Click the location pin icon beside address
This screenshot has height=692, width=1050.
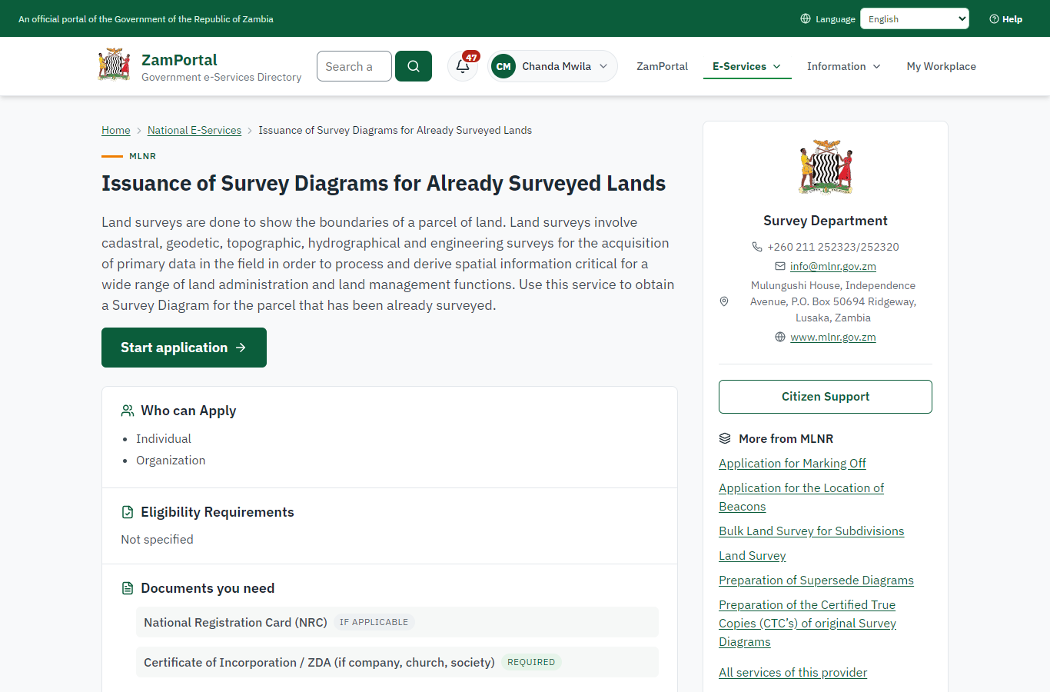point(724,301)
